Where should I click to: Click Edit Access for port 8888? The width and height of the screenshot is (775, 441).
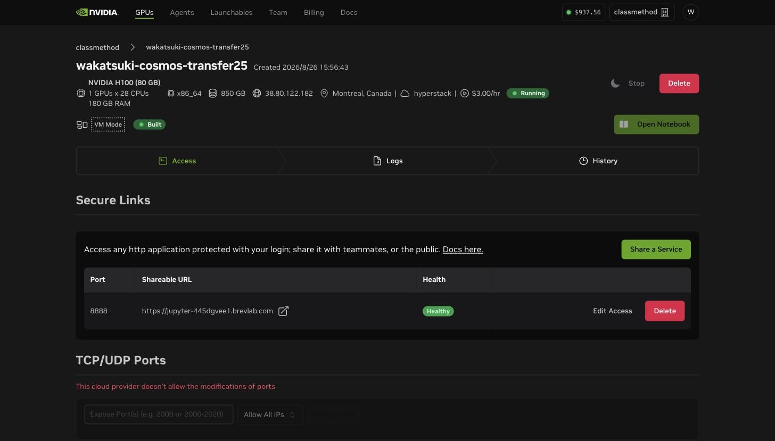(x=613, y=311)
